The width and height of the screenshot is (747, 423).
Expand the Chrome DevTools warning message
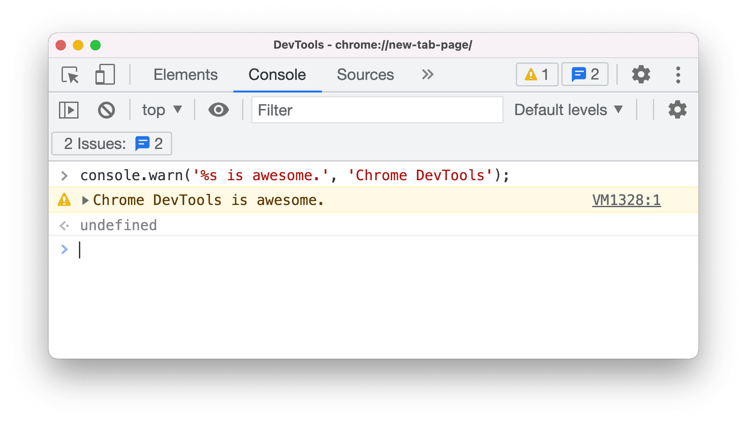point(85,200)
